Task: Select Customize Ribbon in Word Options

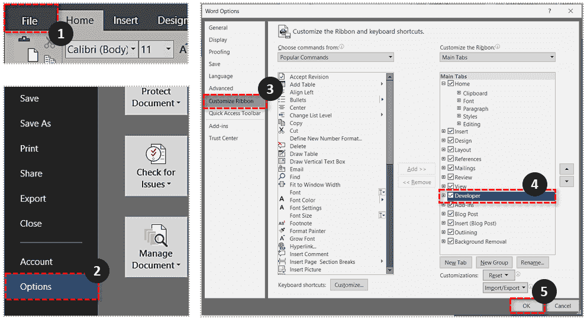Action: (235, 101)
